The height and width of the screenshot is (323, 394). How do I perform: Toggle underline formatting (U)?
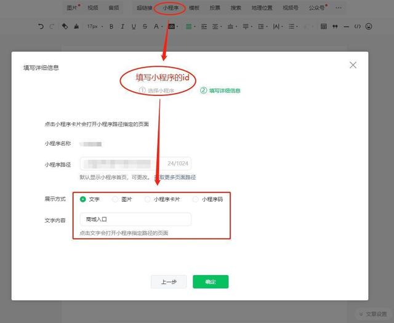point(134,26)
